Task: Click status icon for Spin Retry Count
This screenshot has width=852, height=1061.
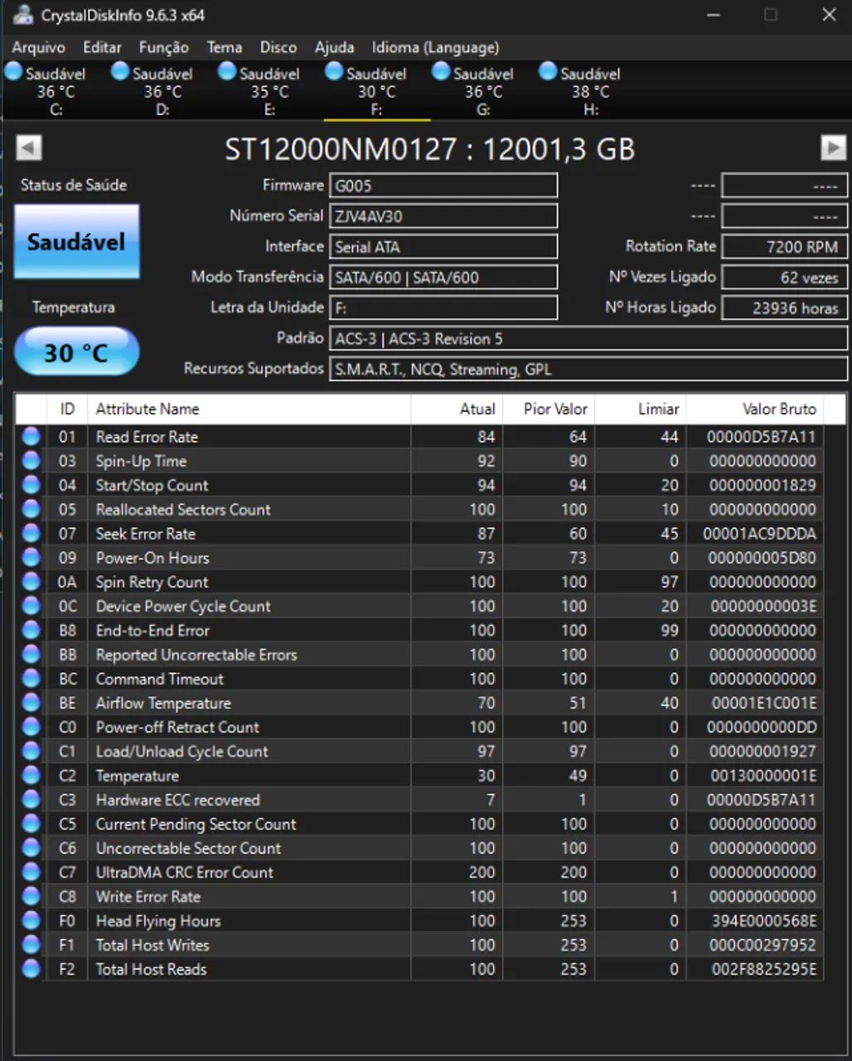Action: (31, 582)
